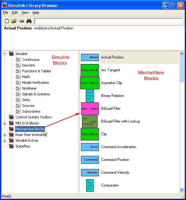Click the Comparator block label
Viewport: 186px width, 200px height.
tap(110, 185)
